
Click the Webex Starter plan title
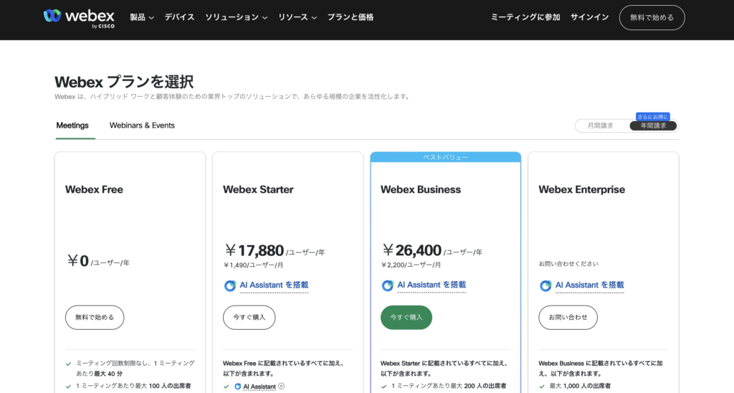(258, 190)
